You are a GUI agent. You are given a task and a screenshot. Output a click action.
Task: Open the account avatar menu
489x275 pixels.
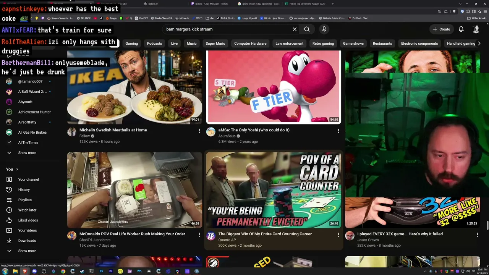click(476, 29)
